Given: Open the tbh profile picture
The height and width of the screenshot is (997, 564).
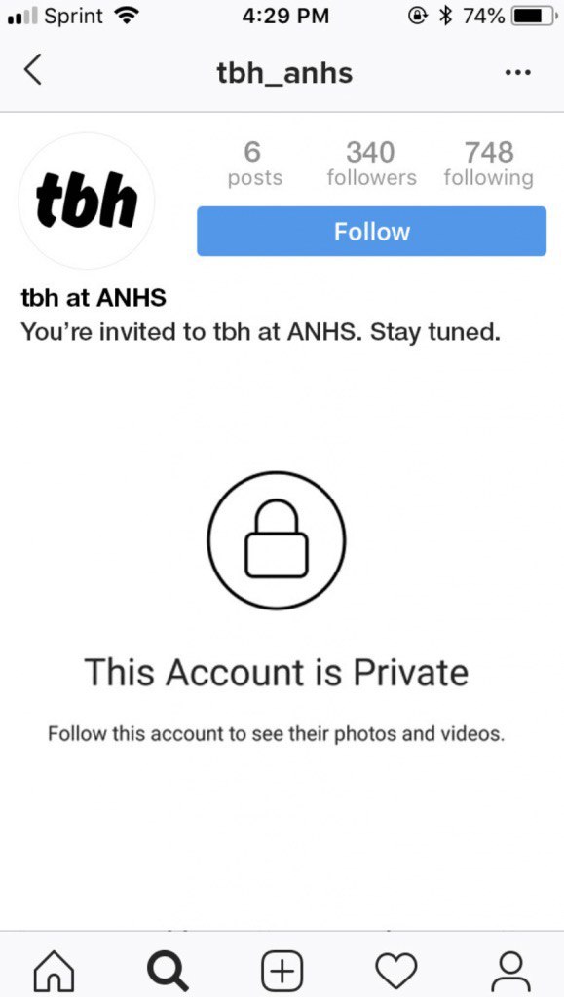Looking at the screenshot, I should (x=87, y=201).
